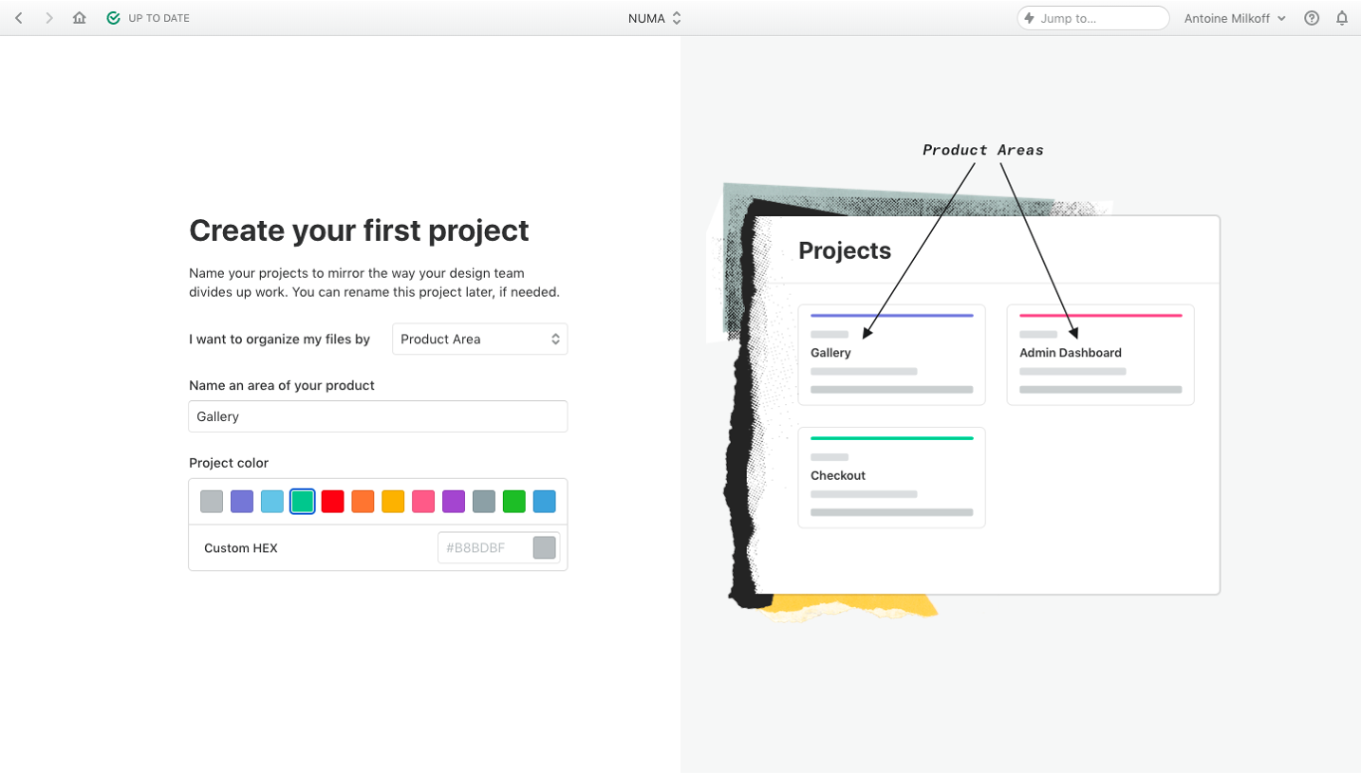Pick the light gray project color swatch
1361x773 pixels.
pyautogui.click(x=212, y=502)
